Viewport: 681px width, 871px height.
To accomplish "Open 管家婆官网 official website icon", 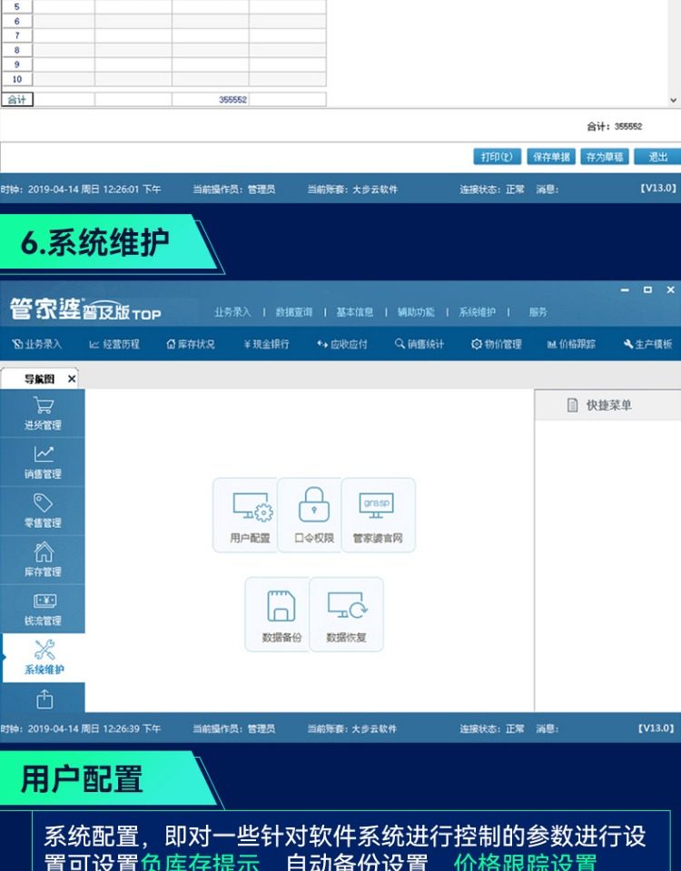I will click(378, 515).
